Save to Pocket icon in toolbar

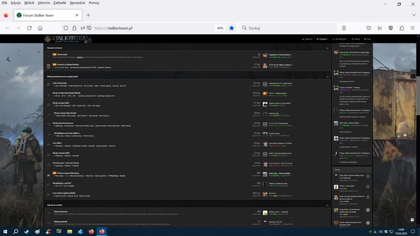[x=343, y=28]
